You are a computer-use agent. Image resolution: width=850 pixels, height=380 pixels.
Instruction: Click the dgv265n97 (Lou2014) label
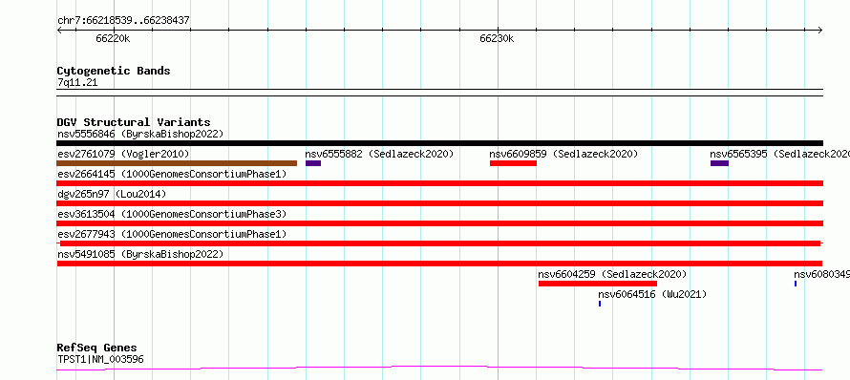pyautogui.click(x=112, y=194)
